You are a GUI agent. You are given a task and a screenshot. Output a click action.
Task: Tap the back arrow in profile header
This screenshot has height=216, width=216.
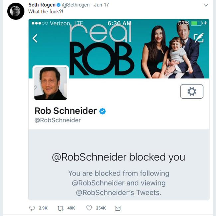click(35, 38)
